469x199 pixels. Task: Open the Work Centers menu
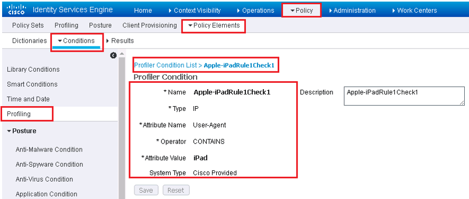[x=415, y=11]
